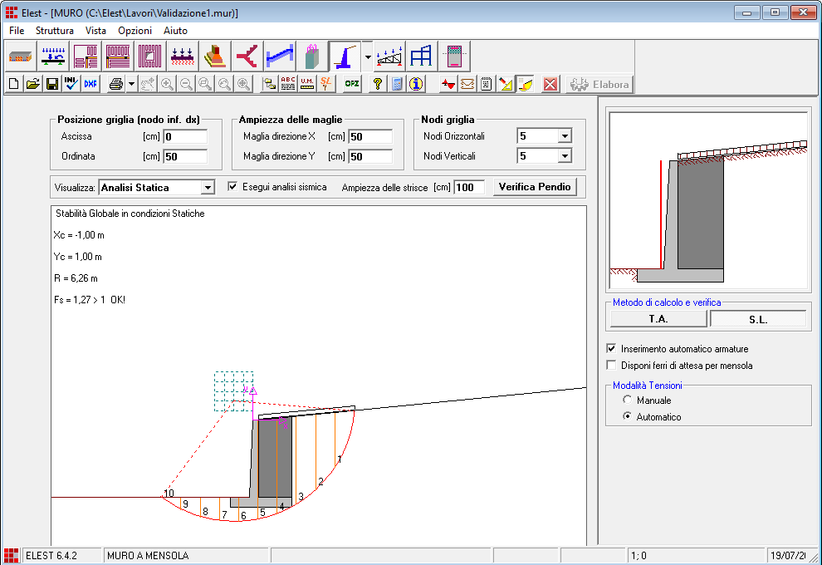Enable Disponi ferri di attesa per mensola
Viewport: 822px width, 565px height.
(x=613, y=366)
